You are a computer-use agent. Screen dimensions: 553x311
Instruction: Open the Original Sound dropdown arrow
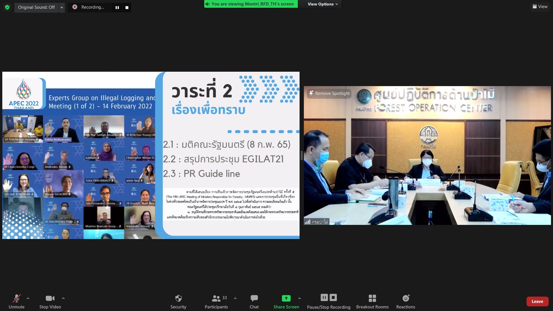point(62,7)
